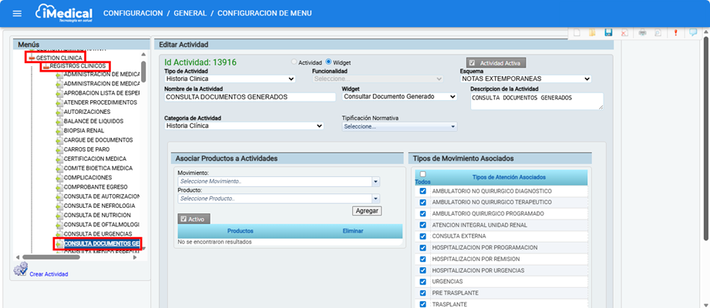Screen dimensions: 710x308
Task: Click the print preview magnifier icon
Action: coord(658,33)
